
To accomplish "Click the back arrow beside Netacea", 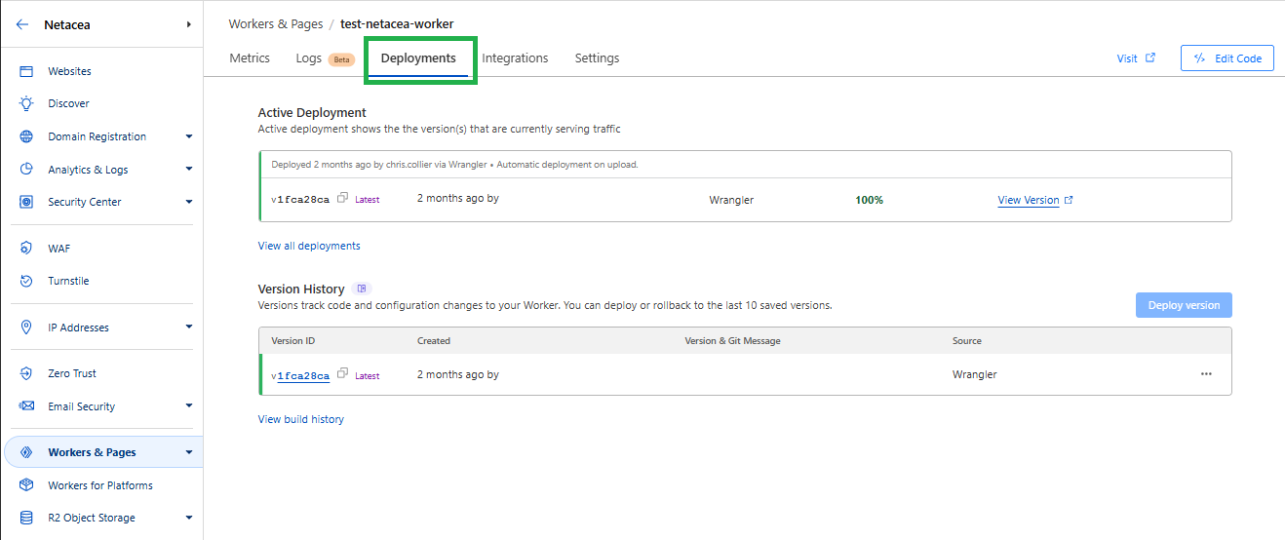I will [22, 25].
